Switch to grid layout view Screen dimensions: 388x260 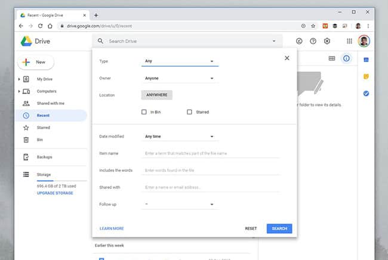(332, 58)
